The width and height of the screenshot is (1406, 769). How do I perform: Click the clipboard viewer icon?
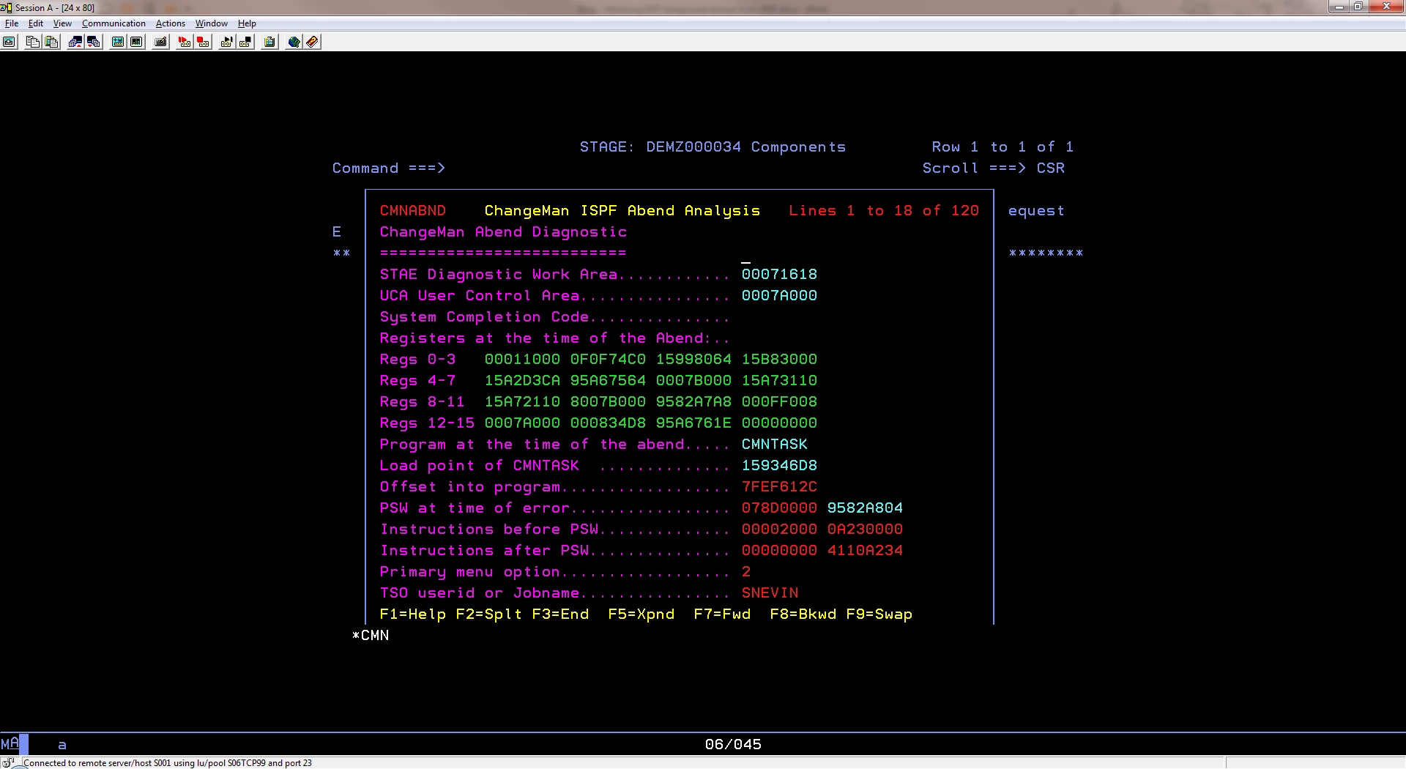[269, 42]
